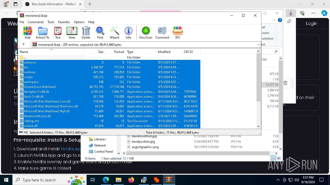Viewport: 330px width, 185px height.
Task: Select xxhash.dll file
Action: click(110, 126)
